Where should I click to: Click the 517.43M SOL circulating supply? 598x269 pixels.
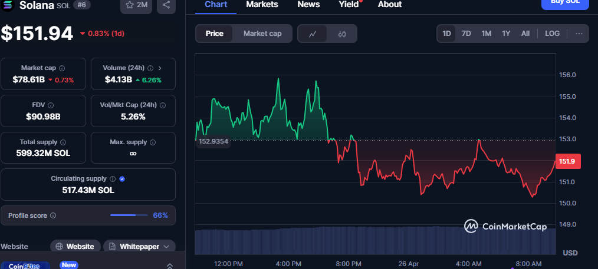(88, 190)
